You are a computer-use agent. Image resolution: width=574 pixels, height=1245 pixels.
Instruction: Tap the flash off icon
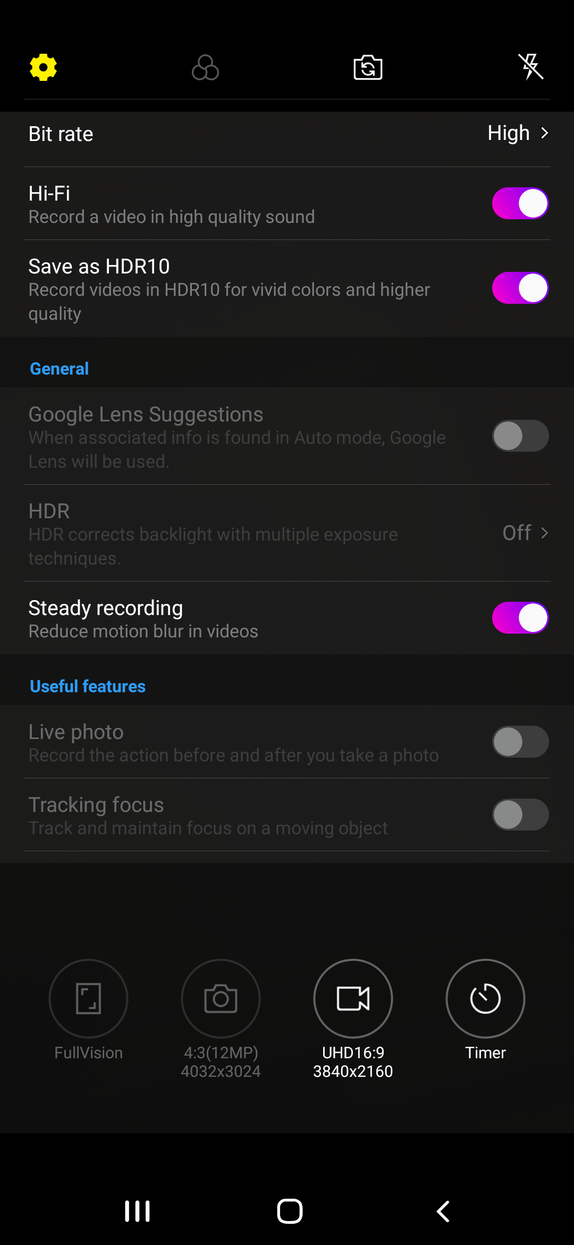click(531, 67)
